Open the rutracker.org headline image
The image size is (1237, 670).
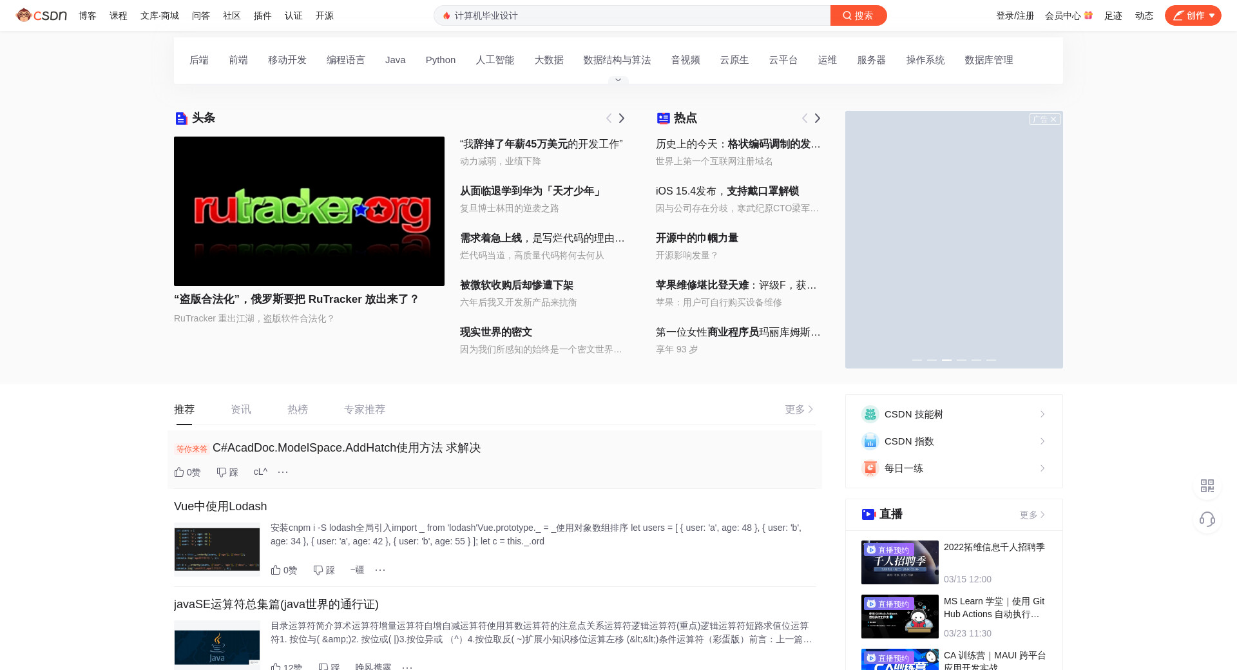point(309,211)
